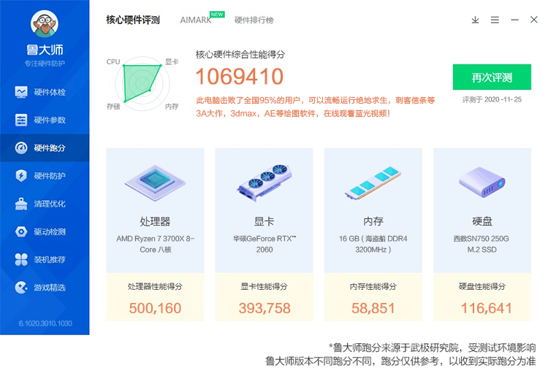Open 装机推荐 four-leaf icon in sidebar

(21, 259)
